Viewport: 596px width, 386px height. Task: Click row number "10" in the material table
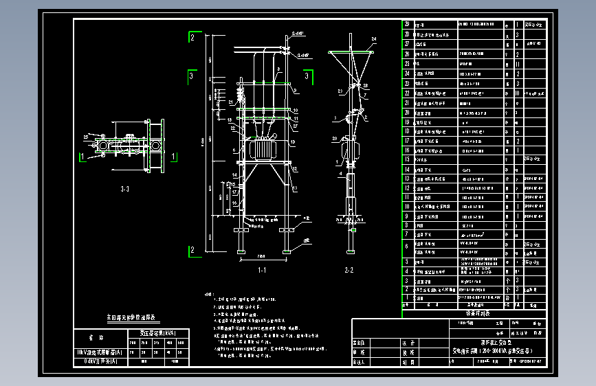(407, 206)
